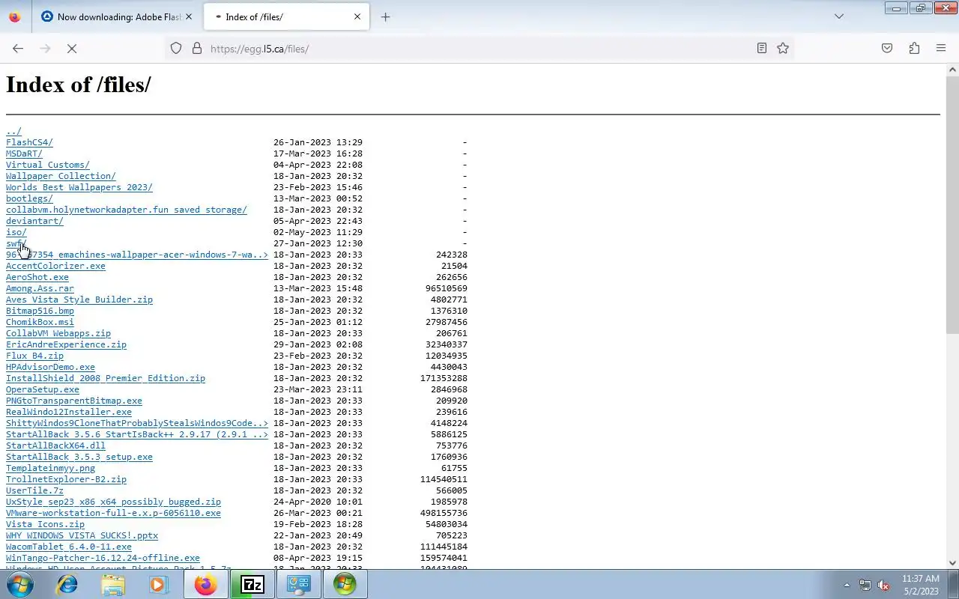Click the URL address field
959x599 pixels.
tap(479, 49)
